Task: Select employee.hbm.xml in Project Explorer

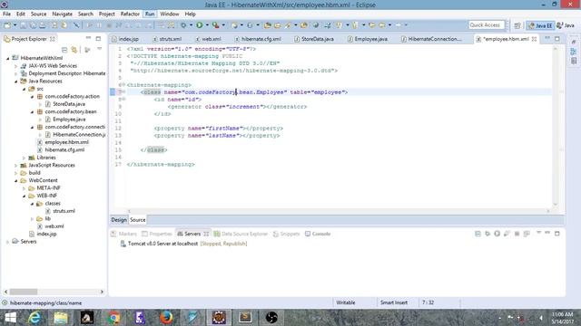Action: tap(66, 142)
